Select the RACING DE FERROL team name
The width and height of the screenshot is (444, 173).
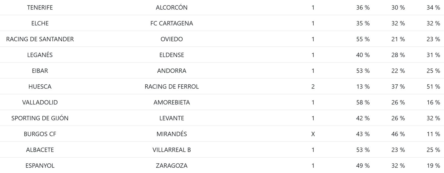(171, 86)
